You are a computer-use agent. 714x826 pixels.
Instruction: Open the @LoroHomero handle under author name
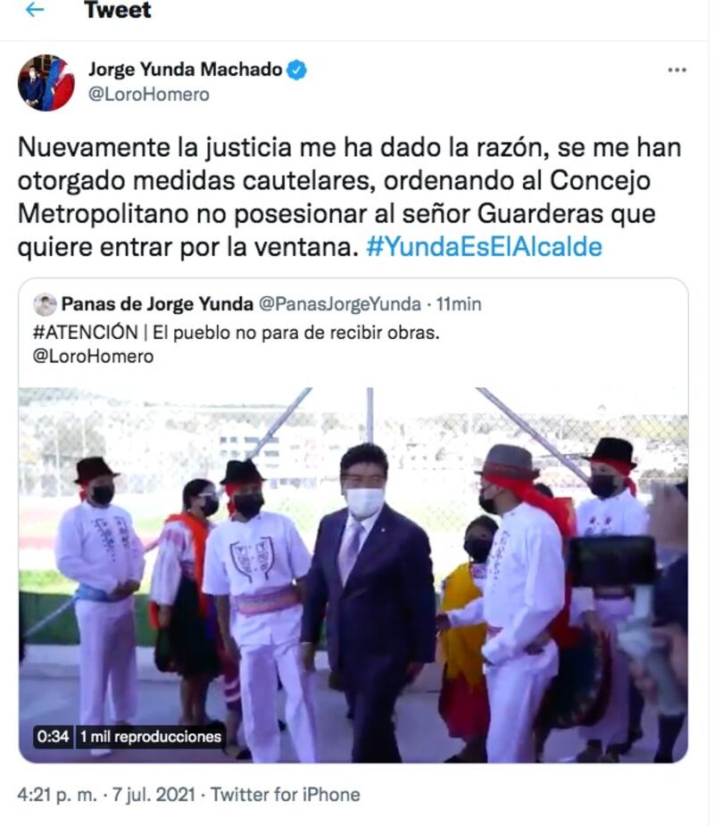(148, 95)
